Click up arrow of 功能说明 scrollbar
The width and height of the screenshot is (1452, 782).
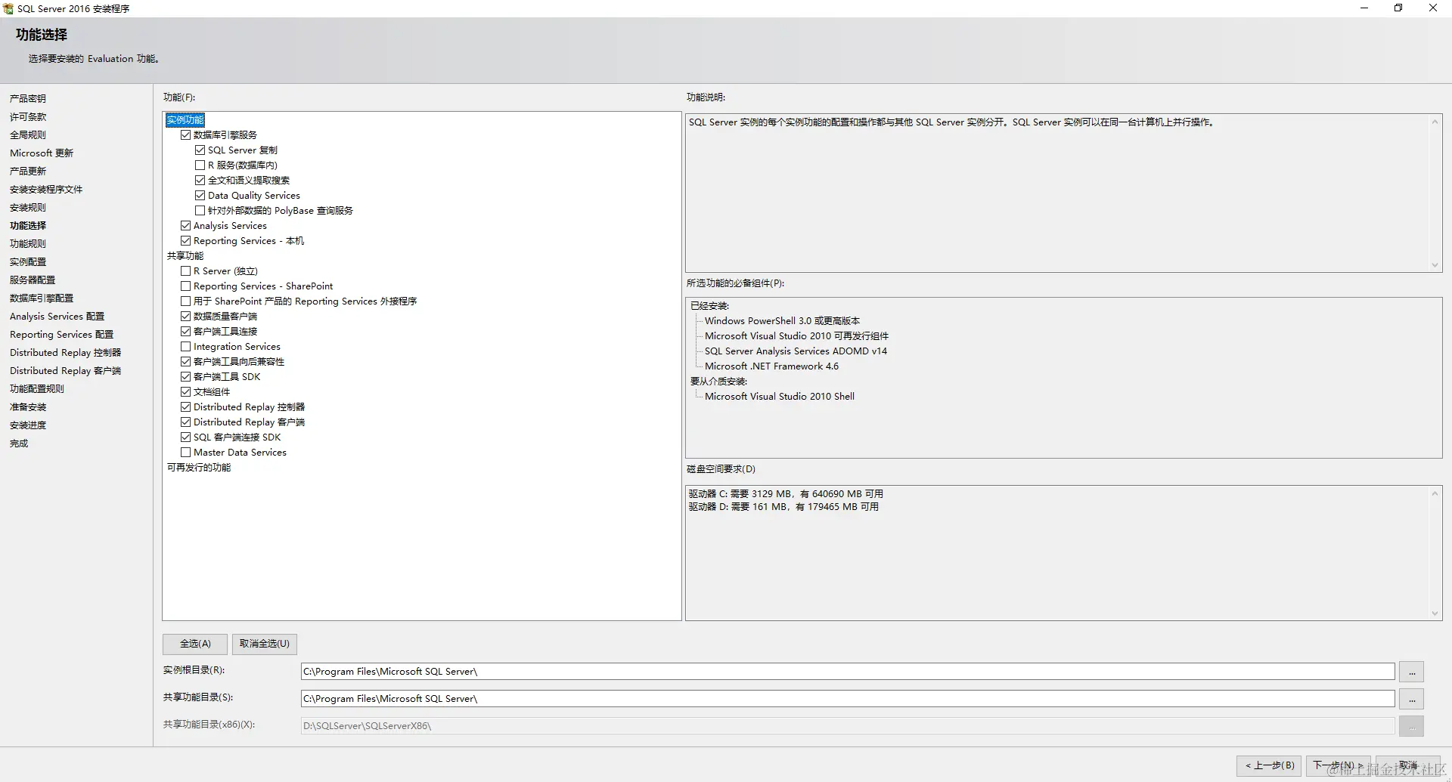[1435, 122]
